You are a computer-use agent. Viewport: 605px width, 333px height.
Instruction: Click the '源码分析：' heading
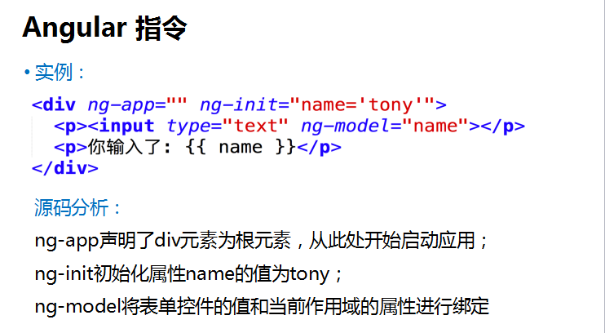(x=78, y=208)
